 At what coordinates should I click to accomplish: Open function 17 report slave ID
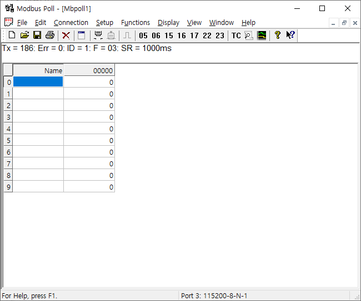coord(194,35)
